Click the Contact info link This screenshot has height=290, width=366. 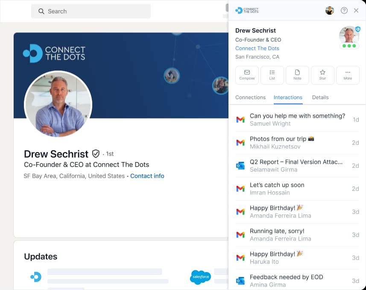(147, 176)
